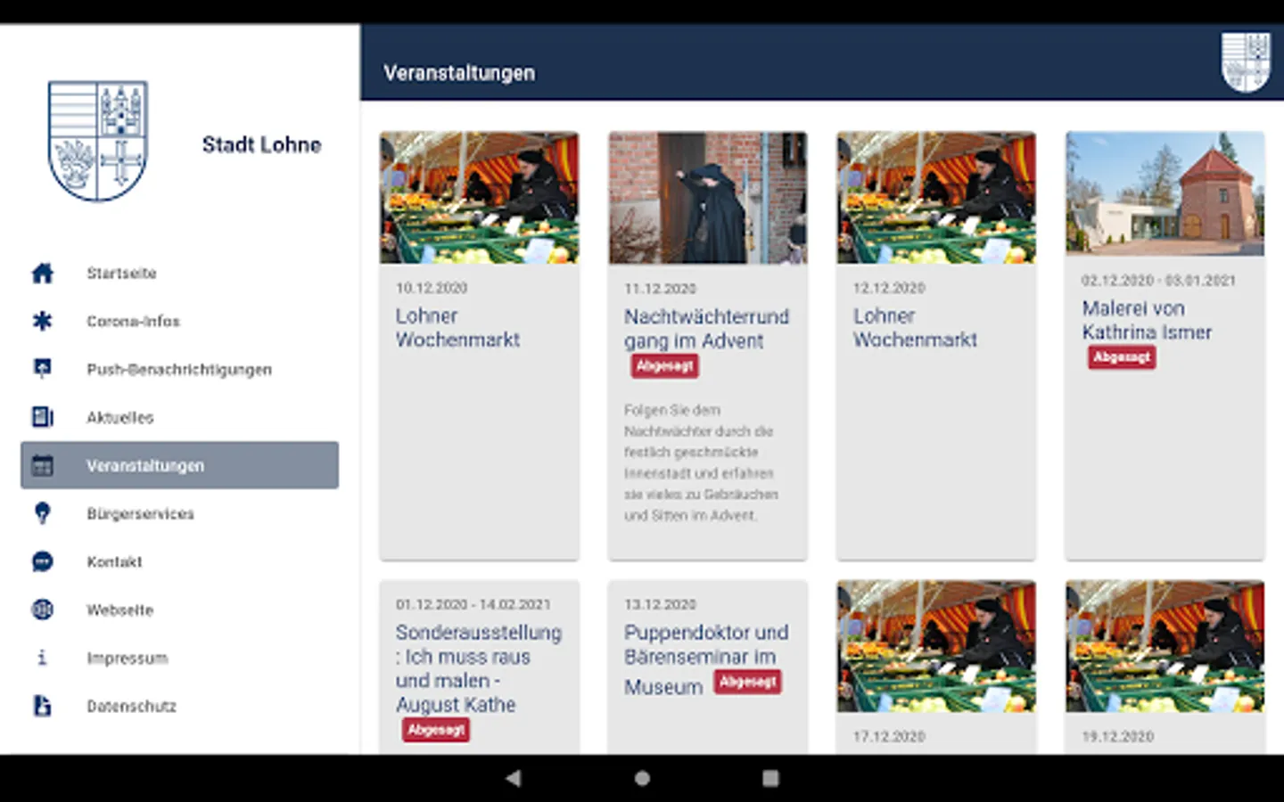Tap the globe icon for Webseite
1284x802 pixels.
coord(42,610)
